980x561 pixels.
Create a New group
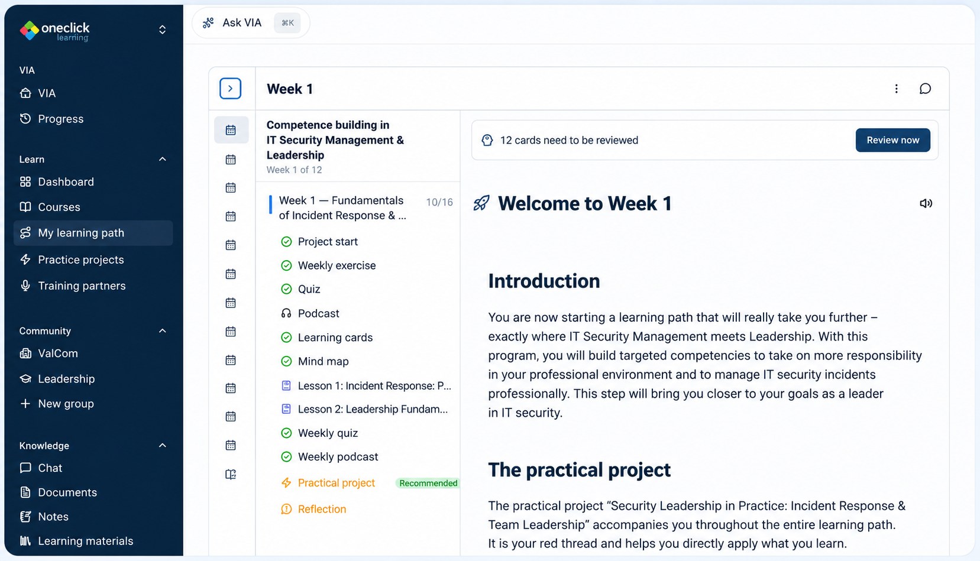tap(93, 404)
